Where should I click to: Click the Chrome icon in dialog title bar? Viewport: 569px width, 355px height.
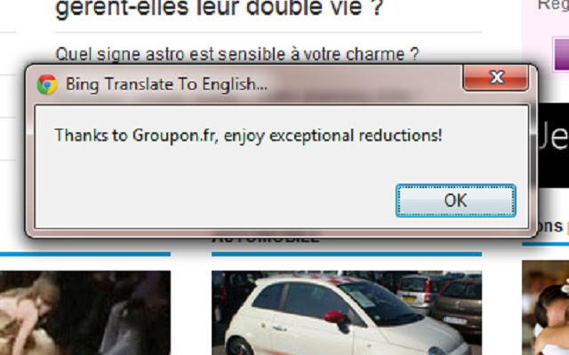47,84
